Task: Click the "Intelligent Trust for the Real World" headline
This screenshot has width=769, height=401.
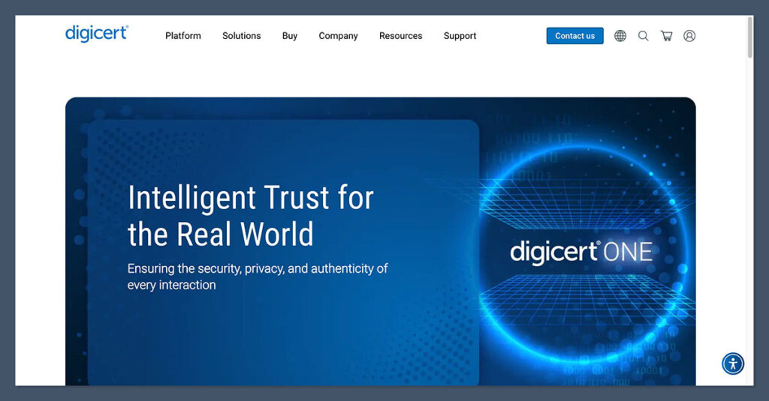Action: coord(250,216)
